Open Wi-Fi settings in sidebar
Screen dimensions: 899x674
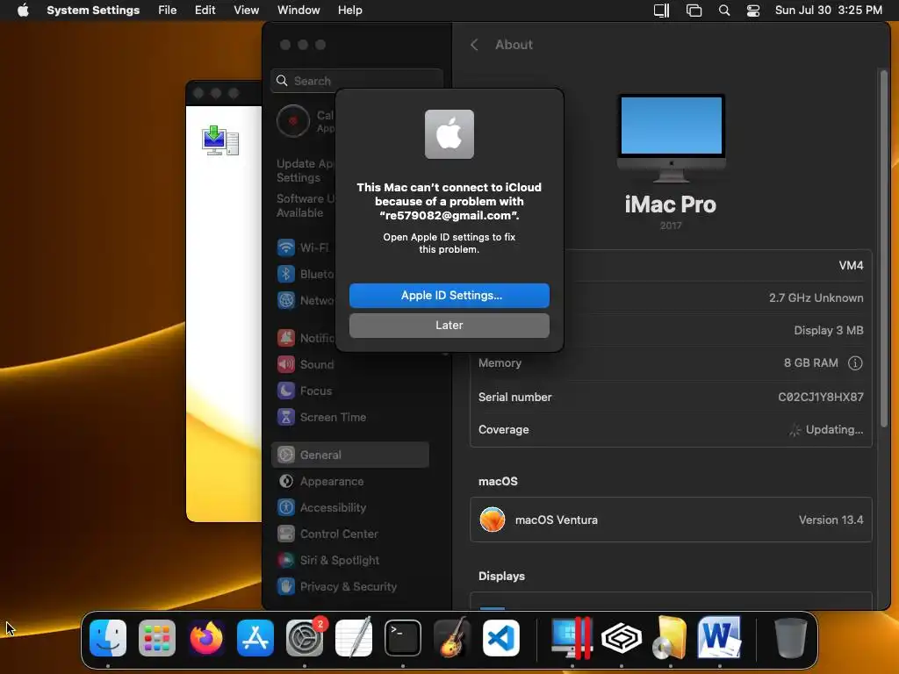[304, 247]
